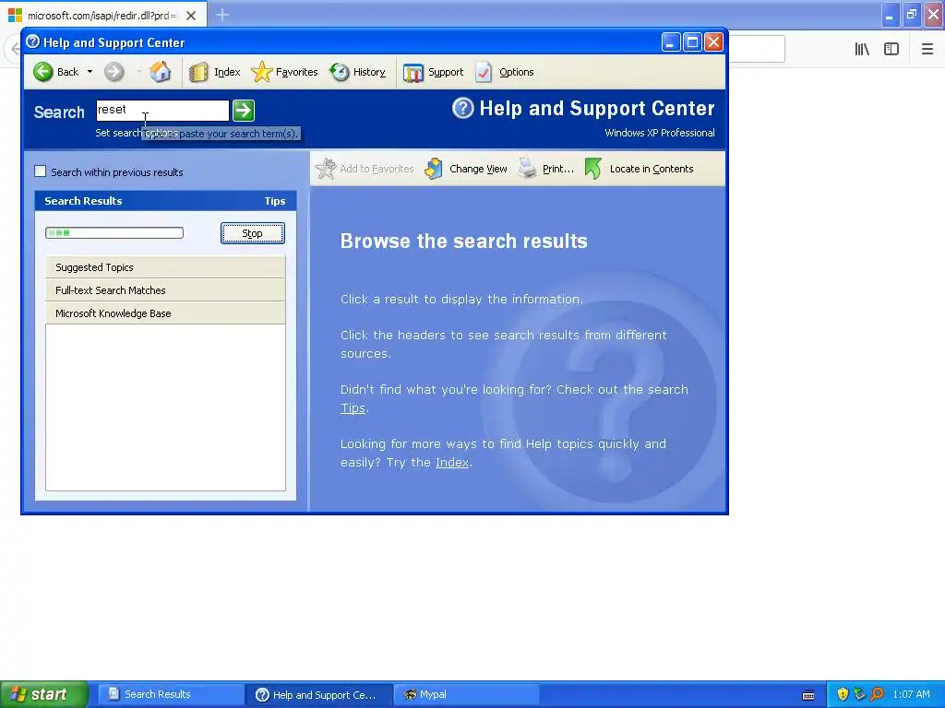Follow the Index link in content pane

tap(452, 463)
